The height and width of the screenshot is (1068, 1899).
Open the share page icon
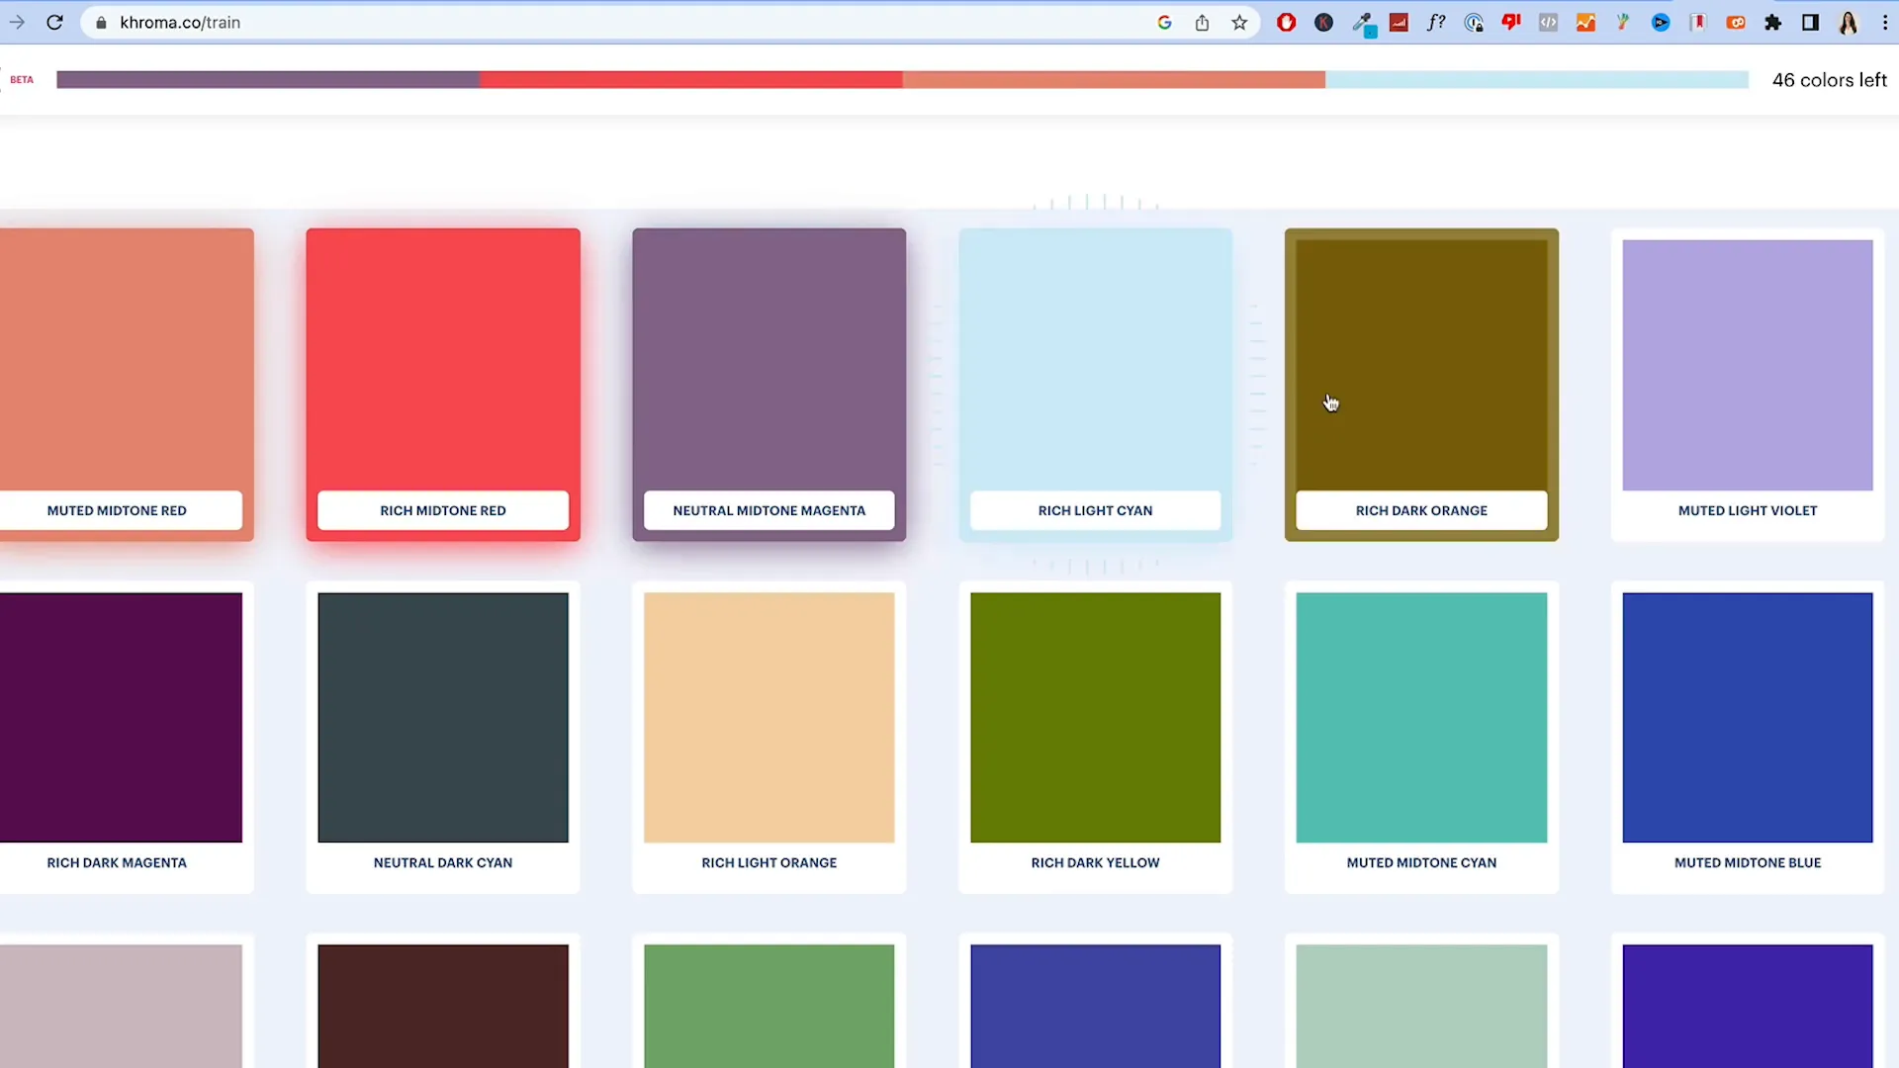[x=1202, y=22]
